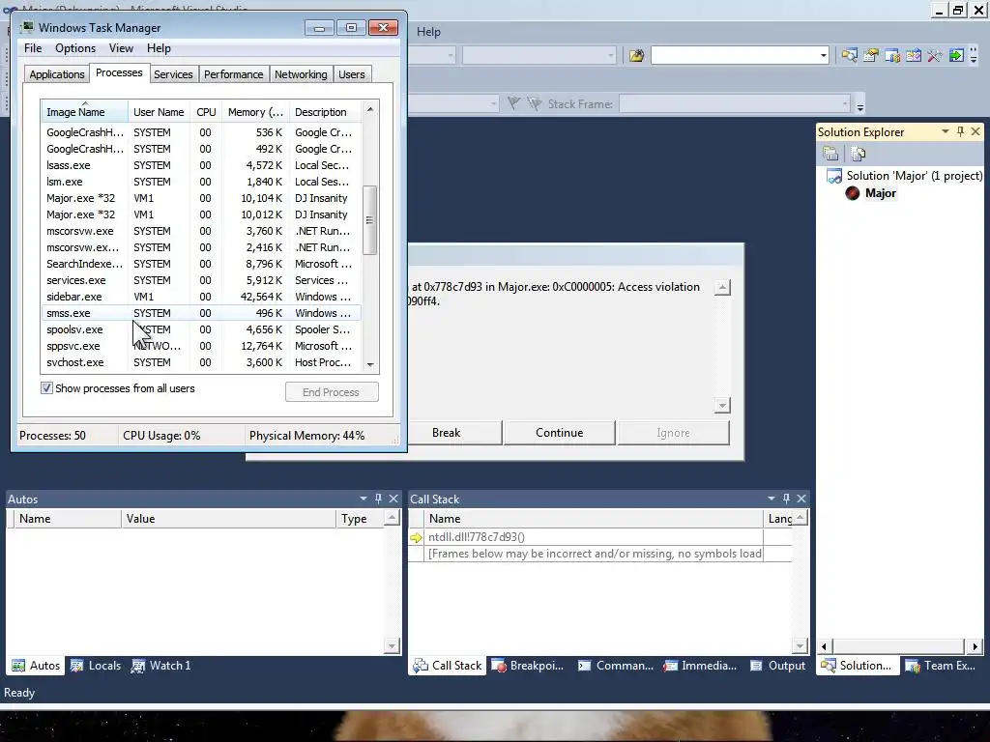990x742 pixels.
Task: Open the Immediate Window tab
Action: [x=700, y=665]
